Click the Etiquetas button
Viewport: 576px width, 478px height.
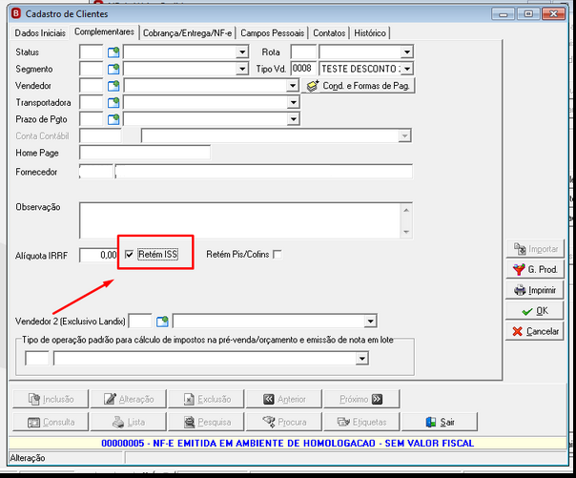pos(361,422)
